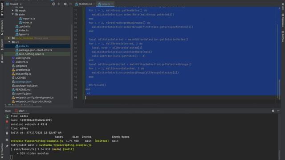Click the 'Version: webpack 4.43.0' console line
Viewport: 285px width, 160px height.
[29, 124]
